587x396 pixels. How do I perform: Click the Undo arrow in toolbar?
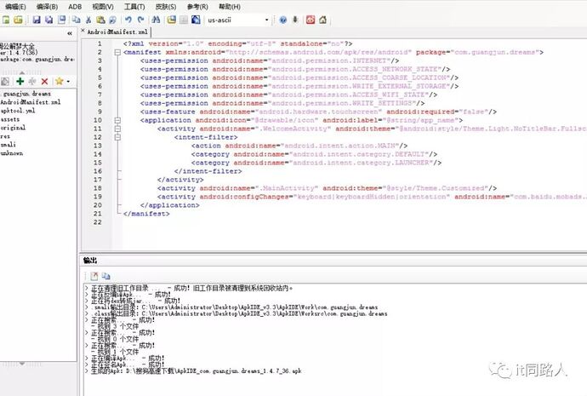128,19
